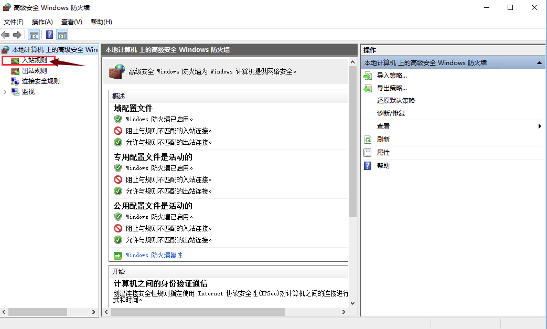Click the center pane's vertical scrollbar down arrow
The height and width of the screenshot is (329, 547).
click(352, 303)
